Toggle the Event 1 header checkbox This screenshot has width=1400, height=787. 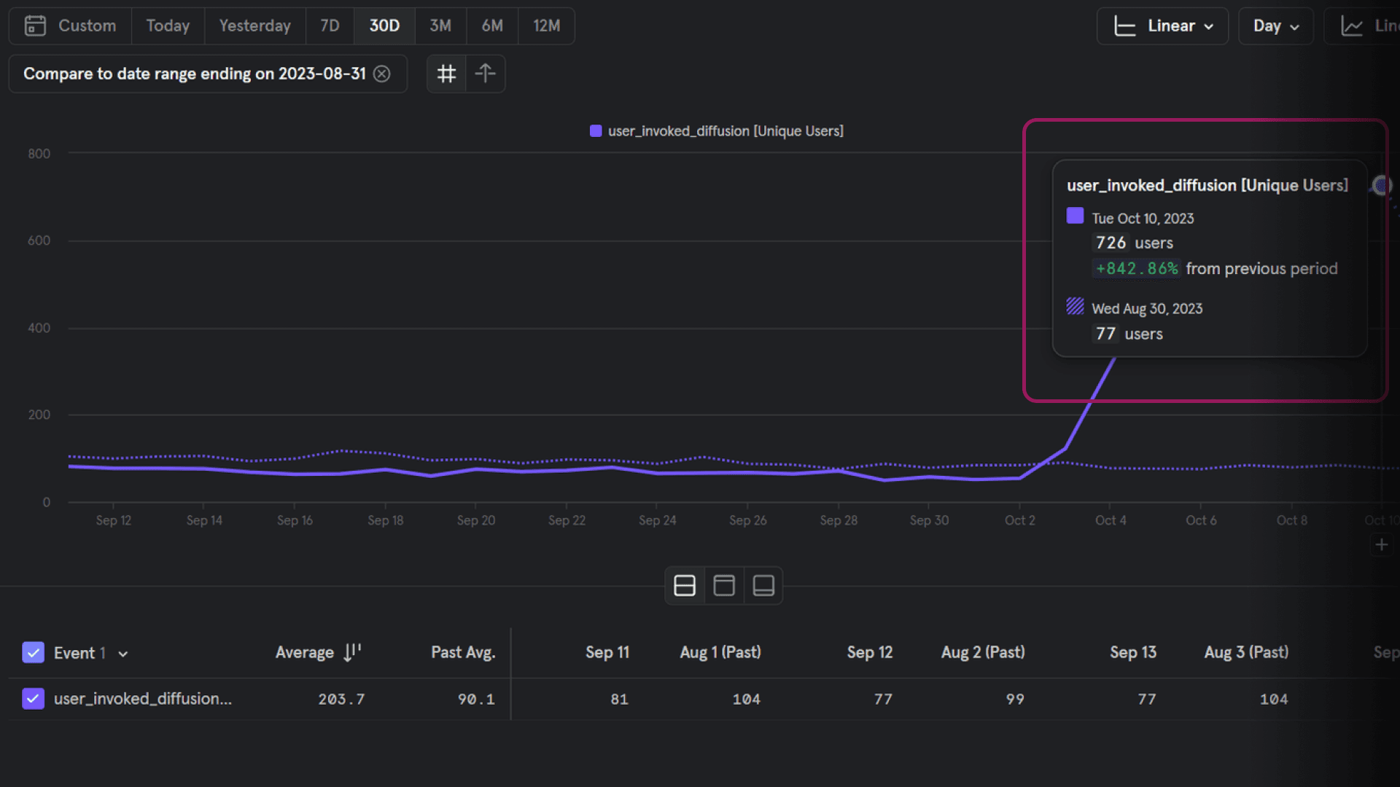coord(34,652)
